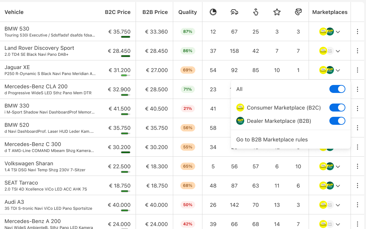This screenshot has height=229, width=366.
Task: Click the car views column icon
Action: pos(234,12)
